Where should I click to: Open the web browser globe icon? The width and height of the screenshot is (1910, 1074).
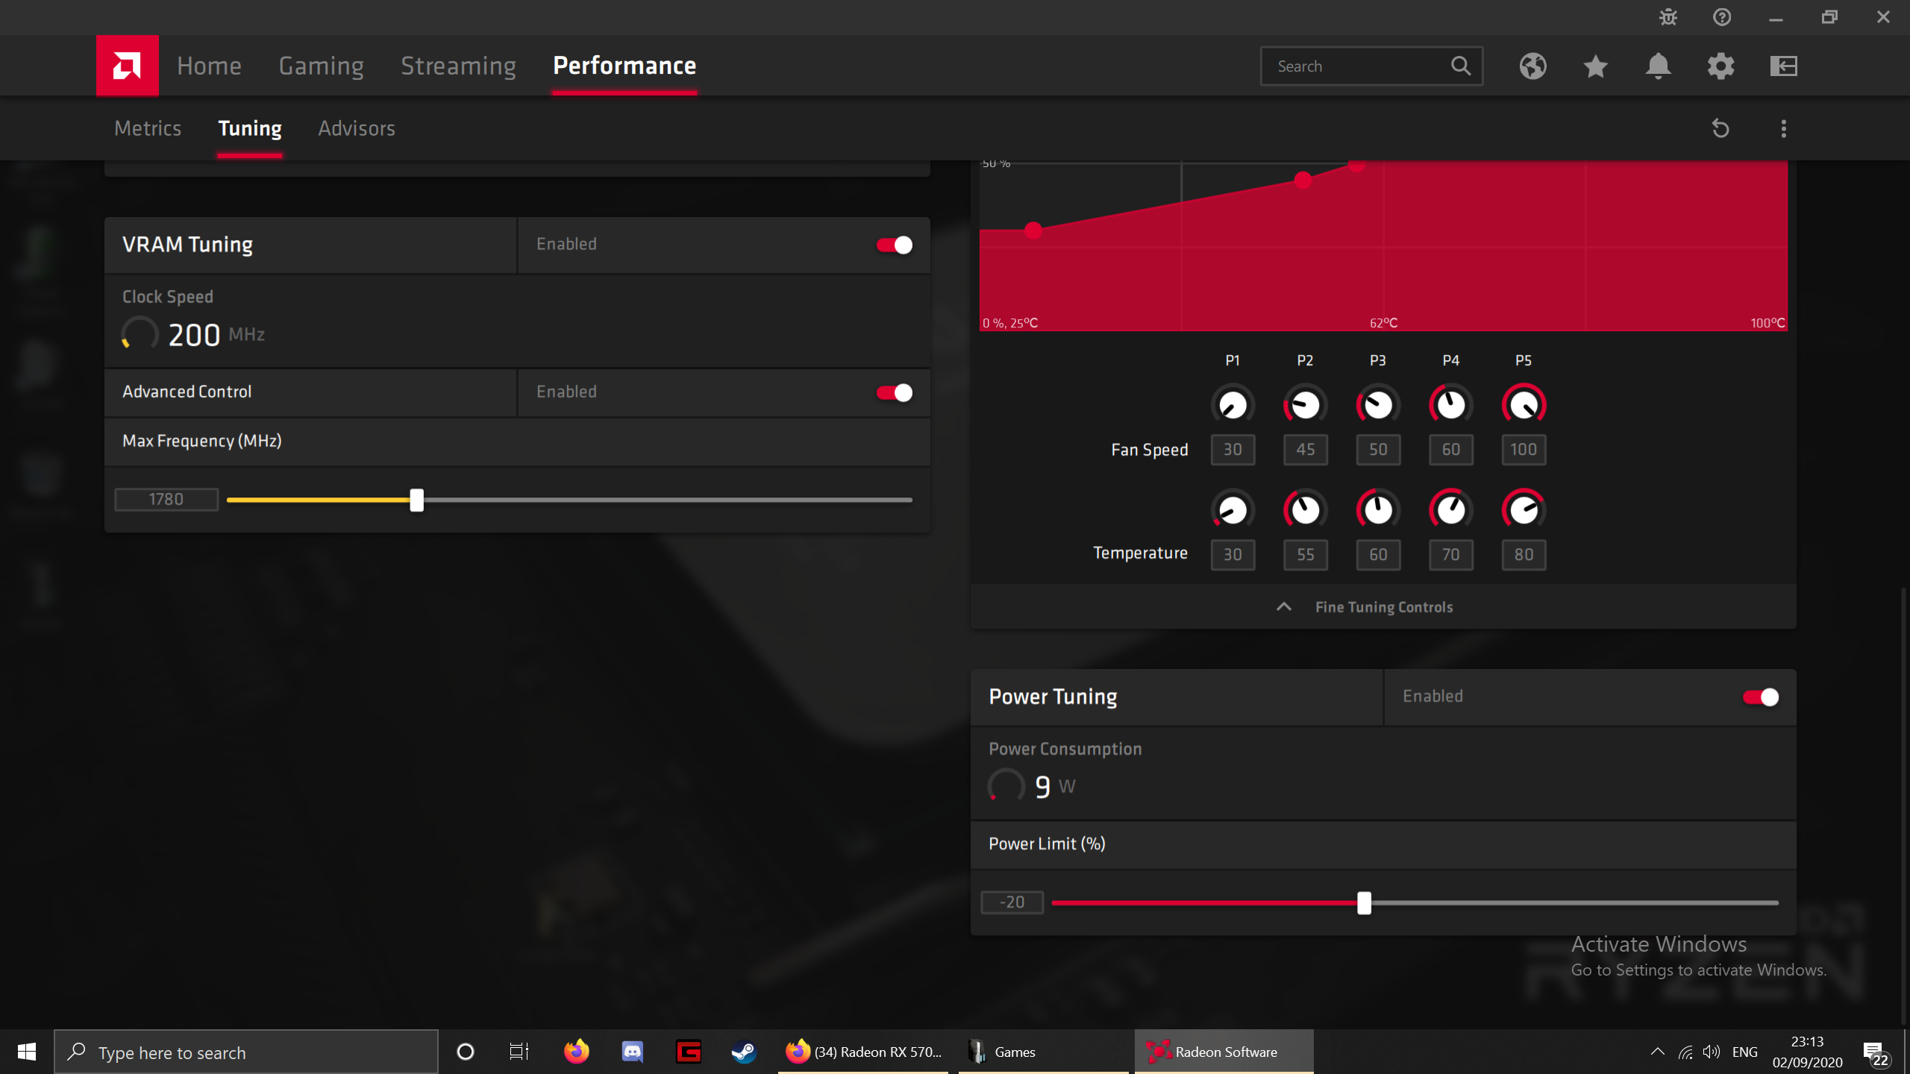tap(1532, 66)
